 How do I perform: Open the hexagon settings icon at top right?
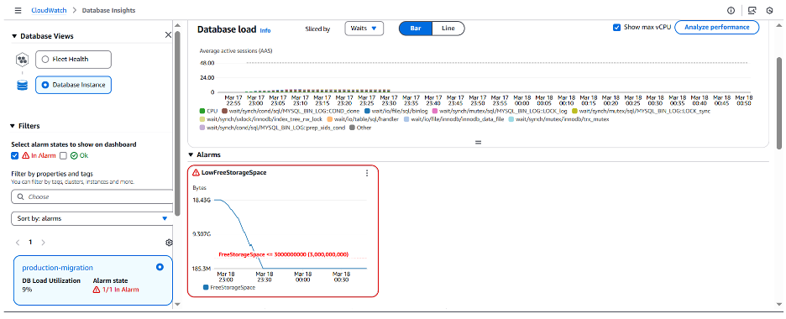pos(770,11)
